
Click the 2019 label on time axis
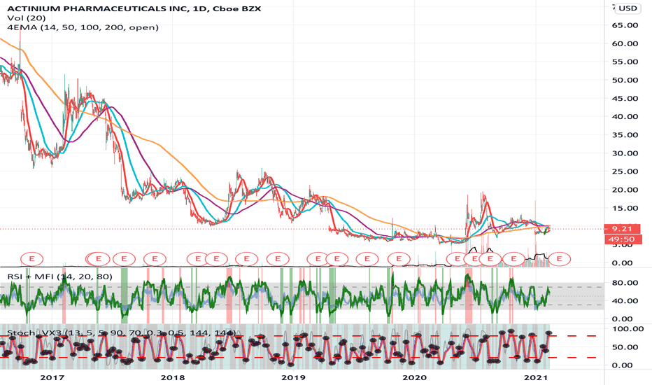[293, 377]
